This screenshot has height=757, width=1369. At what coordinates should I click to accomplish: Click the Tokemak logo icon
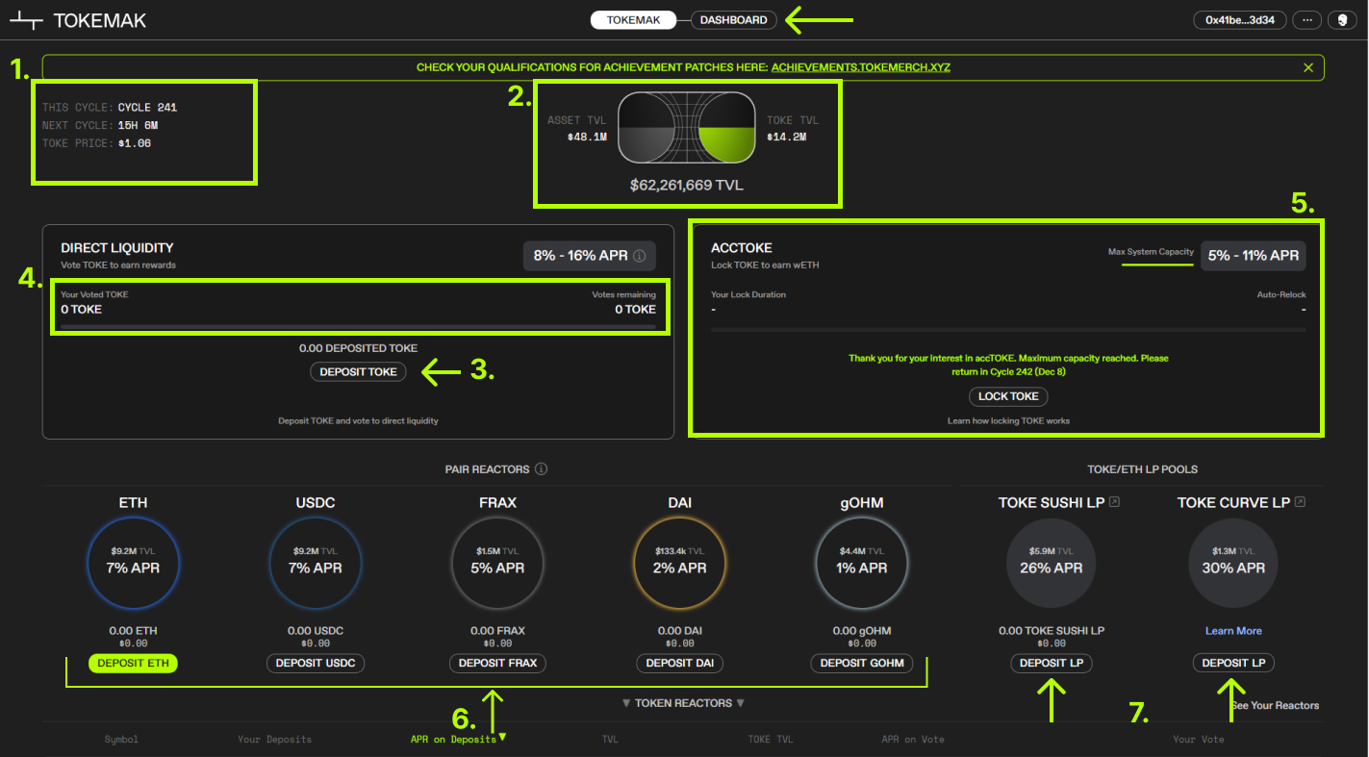pos(27,20)
